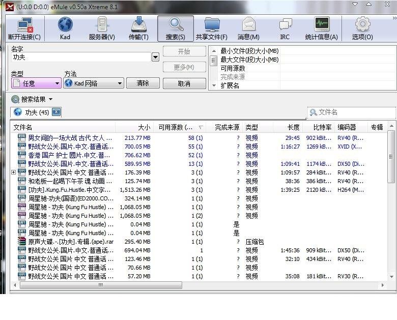Sort by 文件名 column header

coord(63,127)
